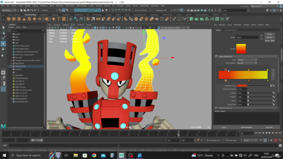Click the Save Scene icon

[x=28, y=10]
